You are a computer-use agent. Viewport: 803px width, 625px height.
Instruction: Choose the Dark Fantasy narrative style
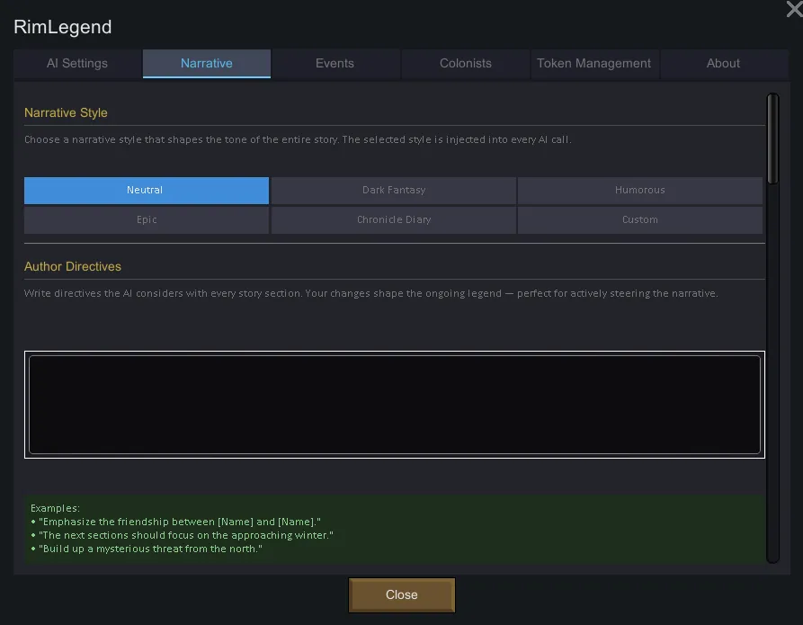394,191
